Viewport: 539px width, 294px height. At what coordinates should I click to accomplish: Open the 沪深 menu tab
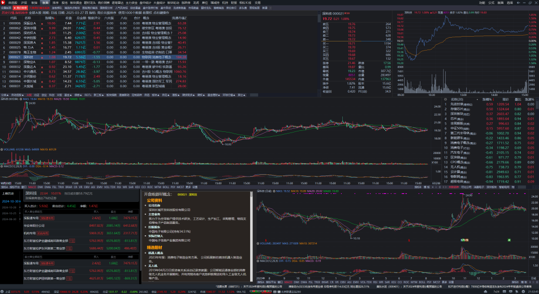tap(24, 3)
